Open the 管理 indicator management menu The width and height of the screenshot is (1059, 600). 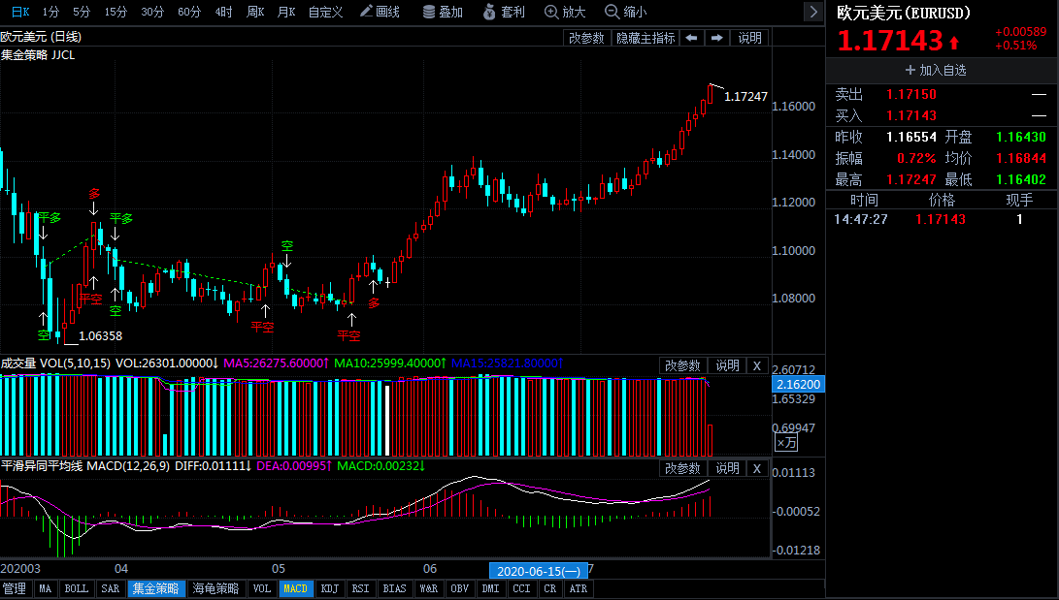pos(15,588)
